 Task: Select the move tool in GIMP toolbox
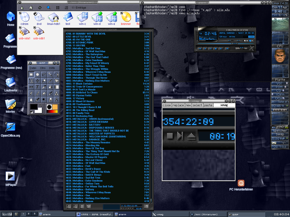(37, 81)
